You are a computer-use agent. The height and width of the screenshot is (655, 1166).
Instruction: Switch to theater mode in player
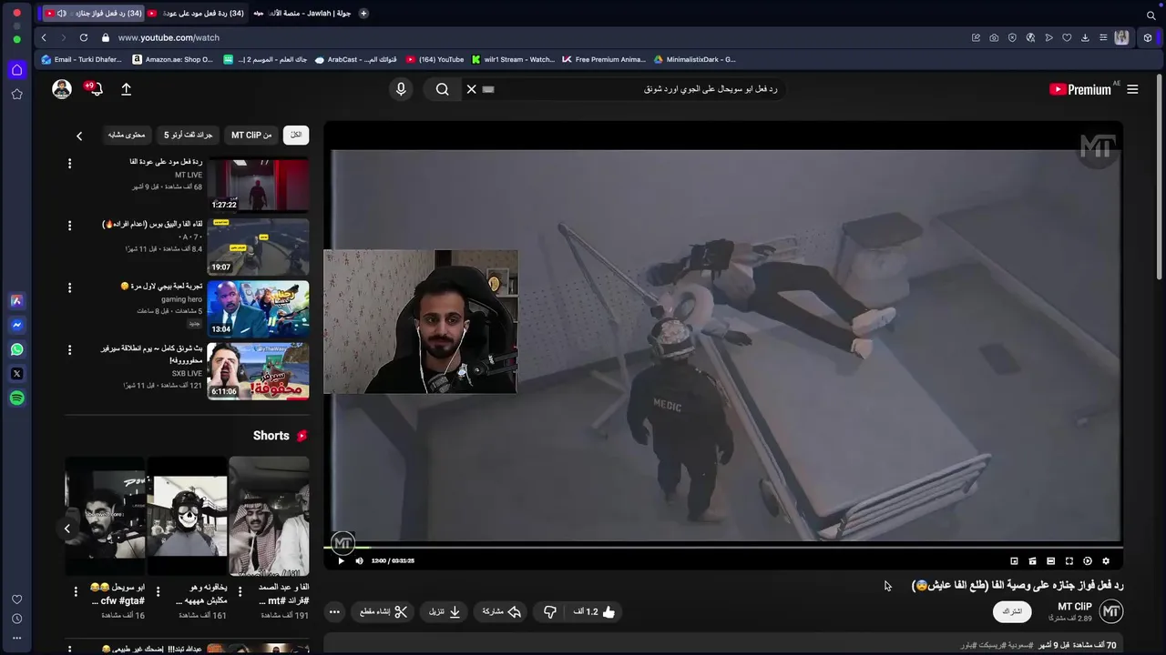1050,561
